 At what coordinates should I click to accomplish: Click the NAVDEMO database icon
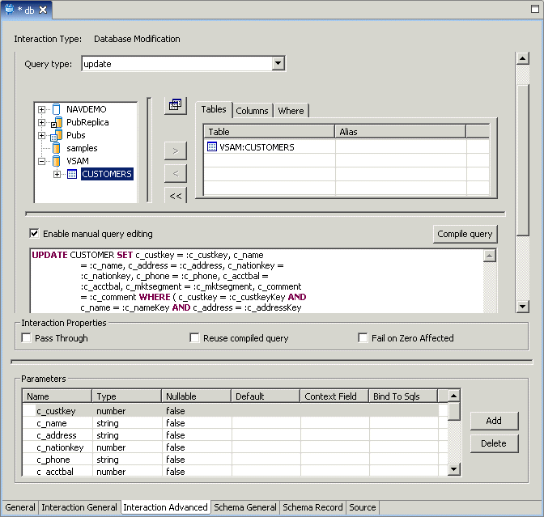(56, 109)
